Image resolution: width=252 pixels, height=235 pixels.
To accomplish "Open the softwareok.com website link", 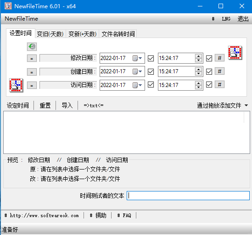I will [42, 215].
